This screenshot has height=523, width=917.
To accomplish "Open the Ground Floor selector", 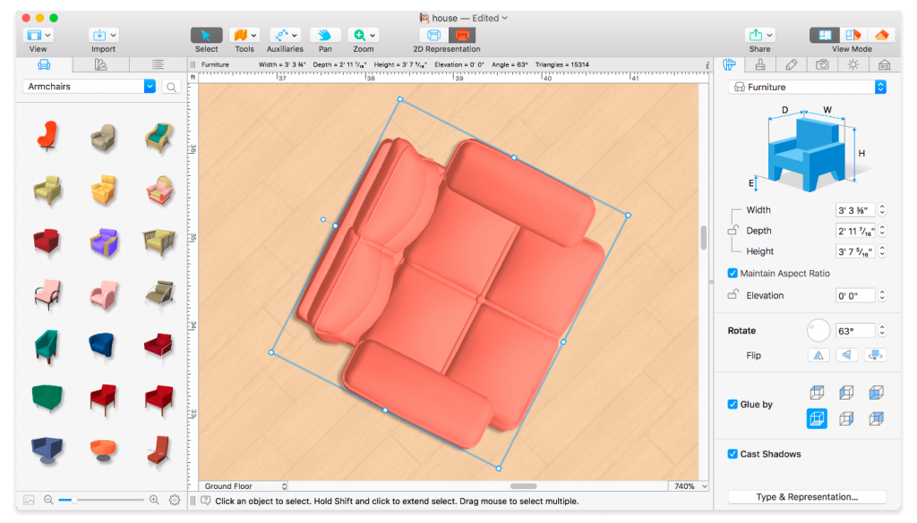I will tap(242, 485).
